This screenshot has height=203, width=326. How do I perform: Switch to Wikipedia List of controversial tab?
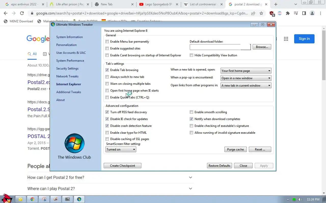coord(203,4)
